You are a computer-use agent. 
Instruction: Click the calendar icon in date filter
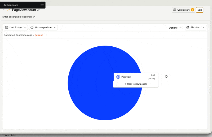tap(6, 28)
